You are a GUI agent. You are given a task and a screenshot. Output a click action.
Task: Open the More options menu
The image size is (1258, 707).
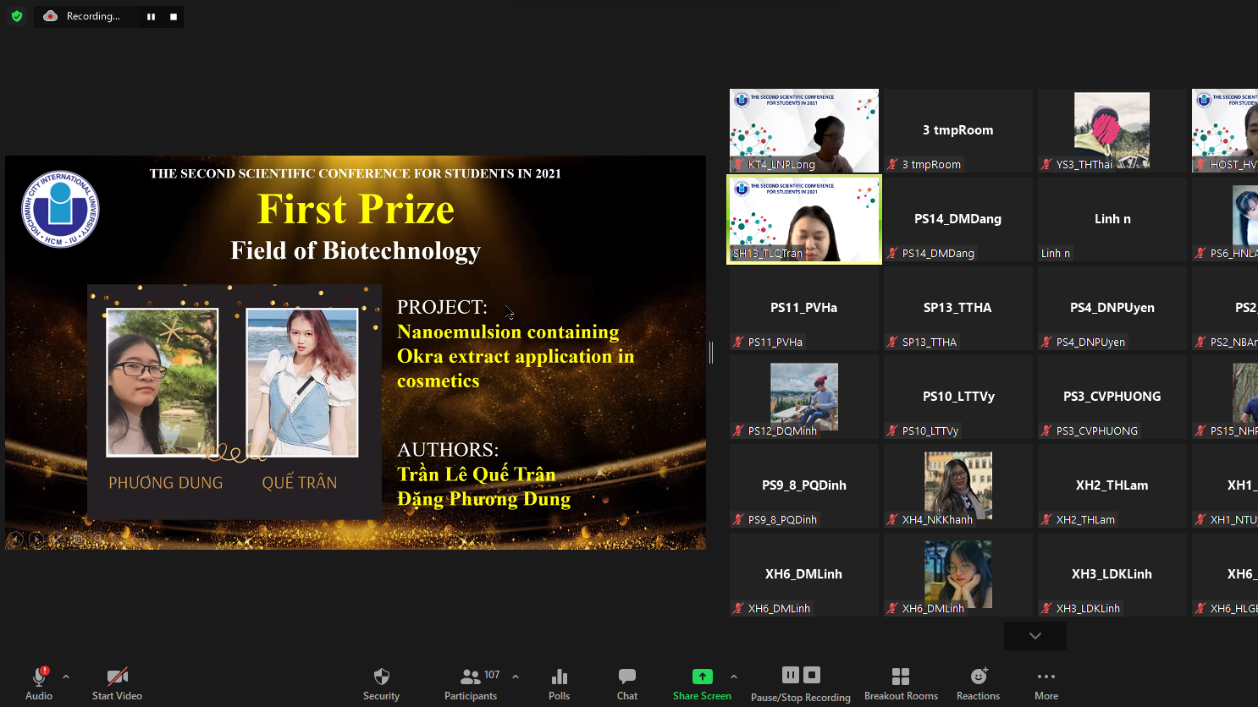click(x=1046, y=683)
